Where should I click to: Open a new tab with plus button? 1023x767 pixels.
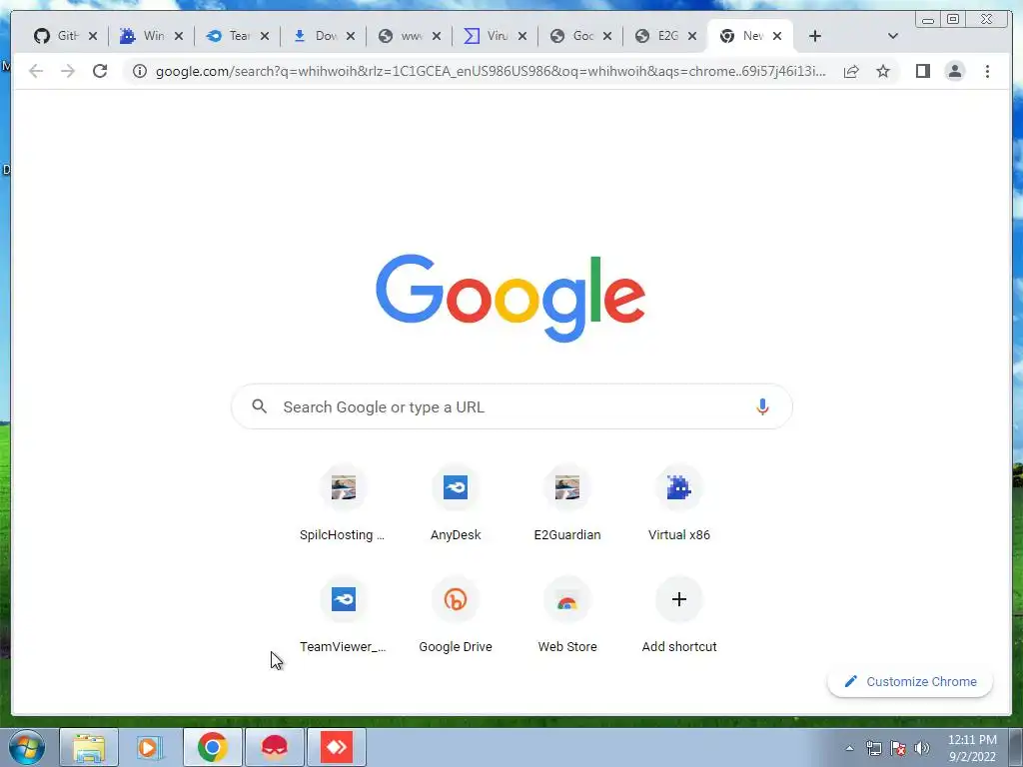pos(815,36)
